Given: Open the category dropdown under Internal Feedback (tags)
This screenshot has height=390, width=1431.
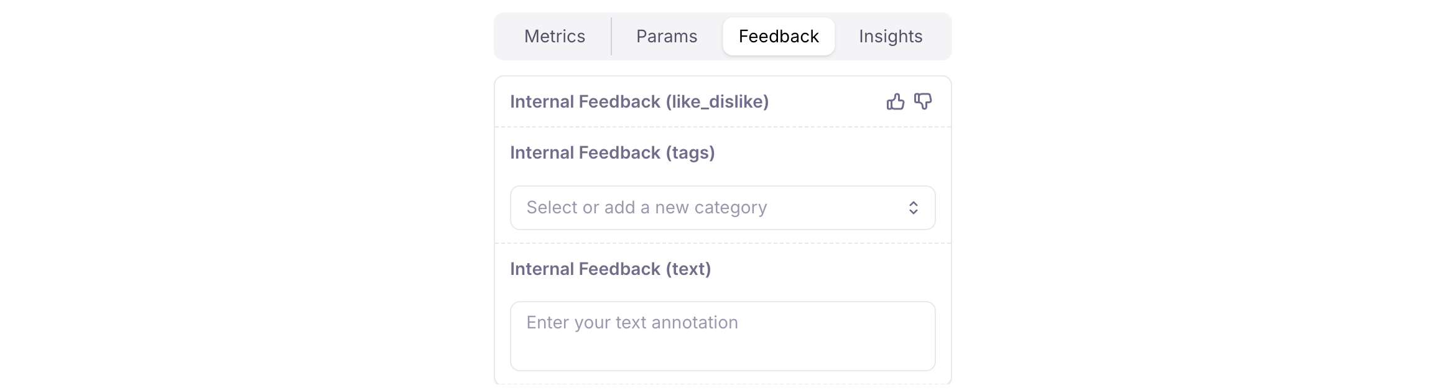Looking at the screenshot, I should click(x=722, y=208).
